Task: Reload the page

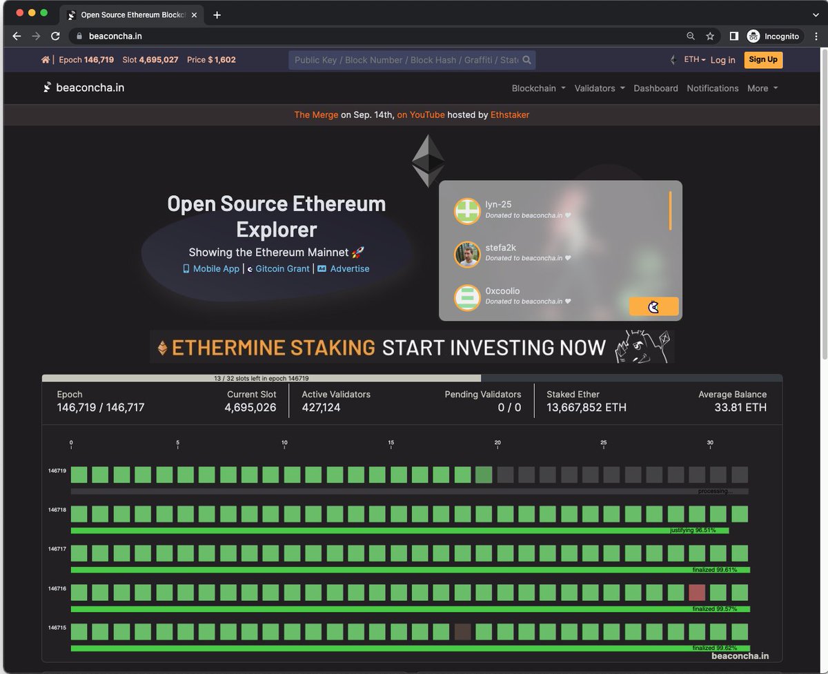Action: [55, 36]
